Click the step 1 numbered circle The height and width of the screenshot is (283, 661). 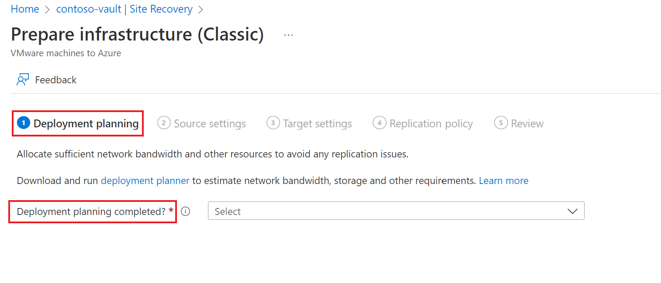pyautogui.click(x=24, y=123)
